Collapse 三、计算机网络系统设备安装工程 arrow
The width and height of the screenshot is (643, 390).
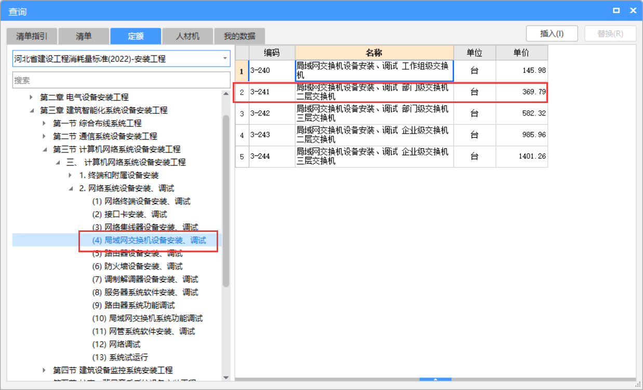pos(57,162)
